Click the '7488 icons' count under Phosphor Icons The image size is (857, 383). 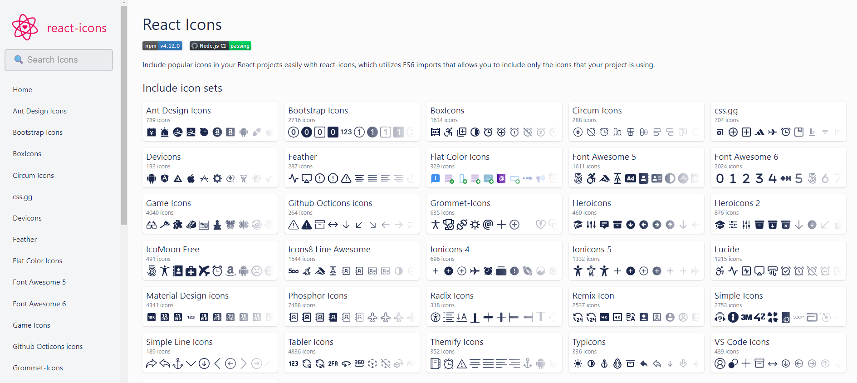pos(302,305)
